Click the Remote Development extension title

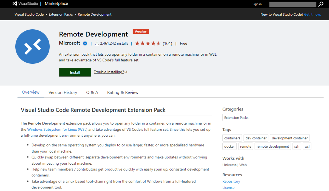(x=93, y=34)
